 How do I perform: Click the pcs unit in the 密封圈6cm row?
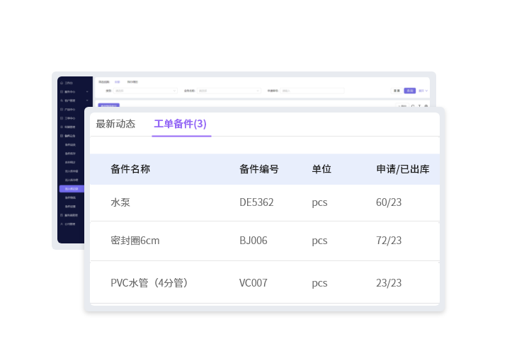click(319, 241)
